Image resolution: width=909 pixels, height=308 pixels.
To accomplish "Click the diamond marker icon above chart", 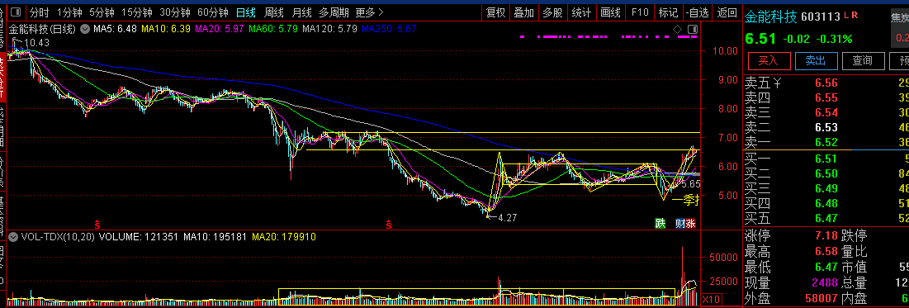I will 678,29.
